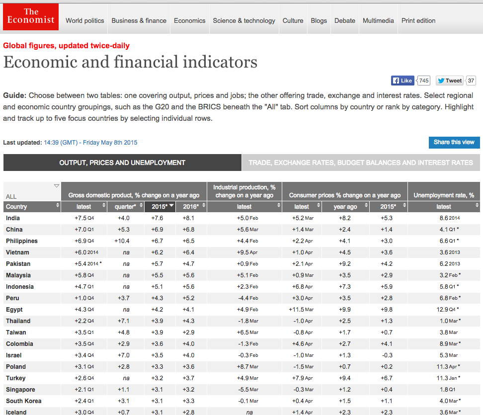Click Egypt unemployment rate 12.9 Q4
The image size is (483, 415).
449,309
